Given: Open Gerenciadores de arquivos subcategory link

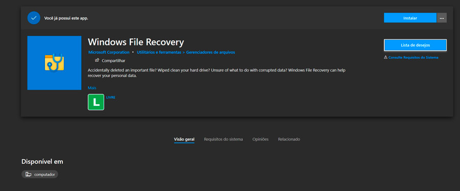Looking at the screenshot, I should [211, 53].
